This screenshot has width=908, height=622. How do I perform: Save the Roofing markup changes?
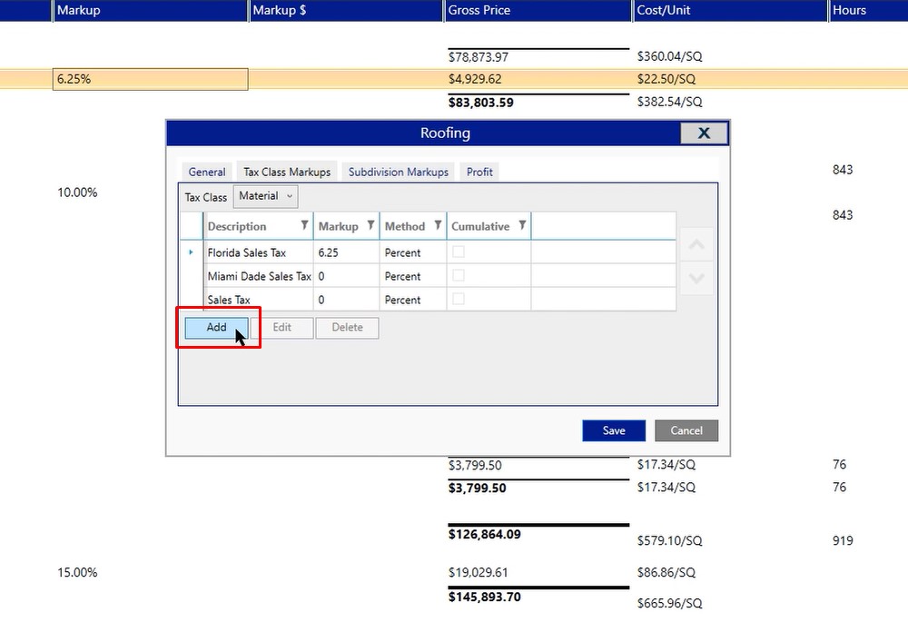tap(614, 430)
